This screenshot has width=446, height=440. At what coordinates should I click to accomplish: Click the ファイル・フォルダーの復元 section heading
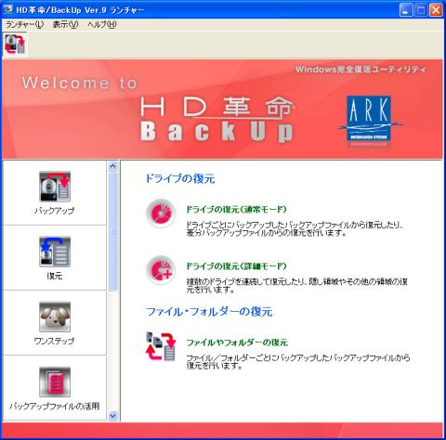[x=209, y=312]
